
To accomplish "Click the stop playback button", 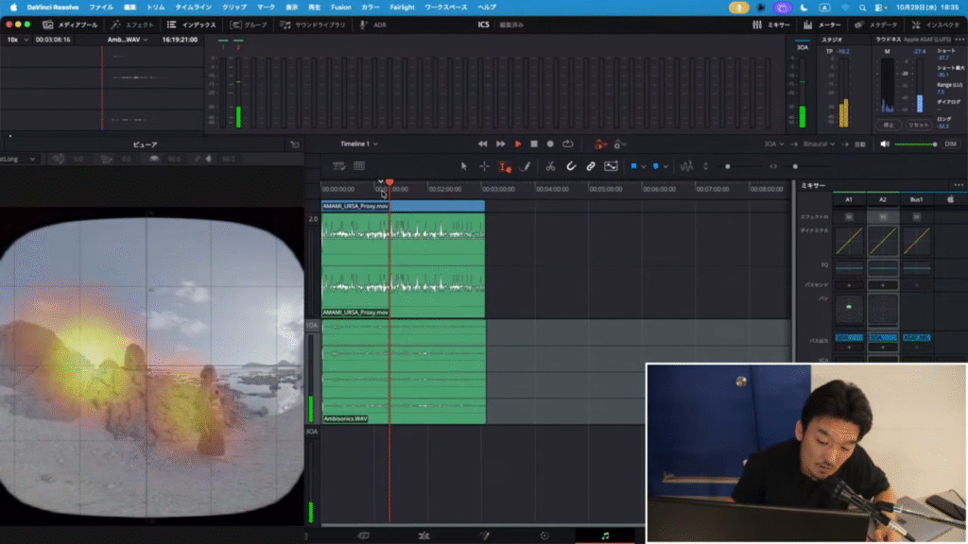I will point(534,144).
